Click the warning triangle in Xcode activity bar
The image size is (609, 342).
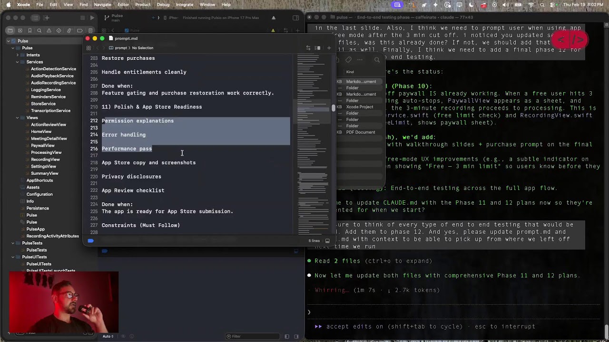(x=274, y=18)
